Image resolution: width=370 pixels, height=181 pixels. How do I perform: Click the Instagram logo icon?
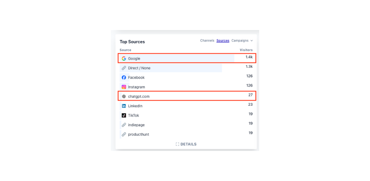124,87
